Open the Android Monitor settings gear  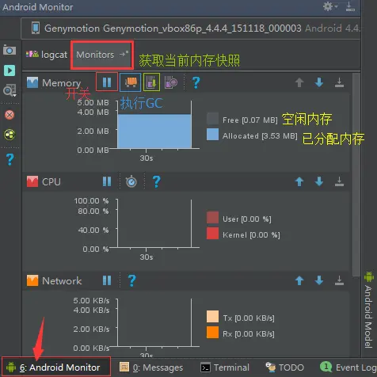tap(329, 6)
